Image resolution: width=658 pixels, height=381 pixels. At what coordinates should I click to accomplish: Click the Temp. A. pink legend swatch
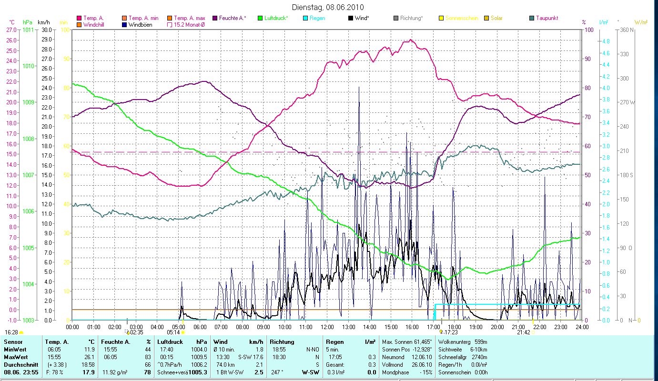79,18
